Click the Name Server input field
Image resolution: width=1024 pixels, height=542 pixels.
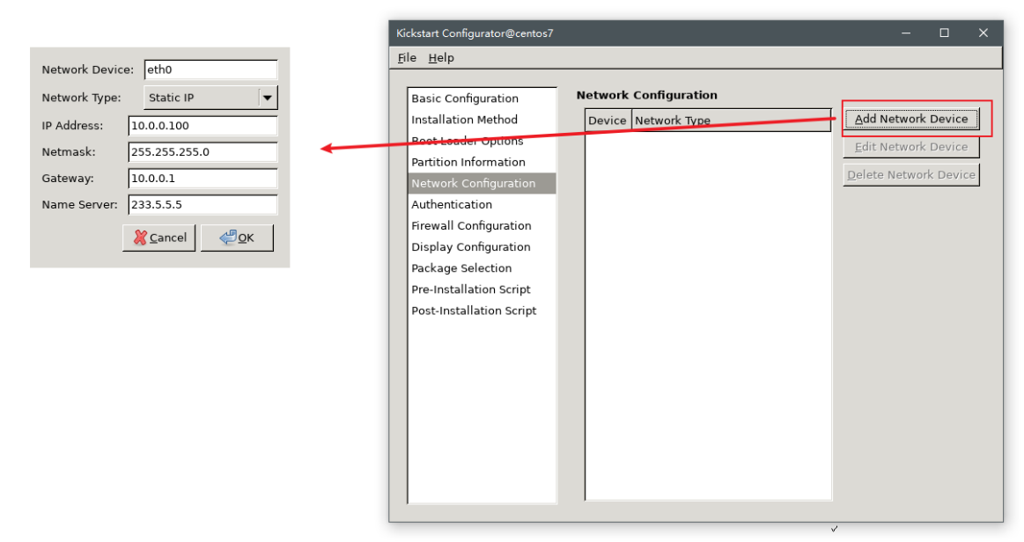pos(203,205)
